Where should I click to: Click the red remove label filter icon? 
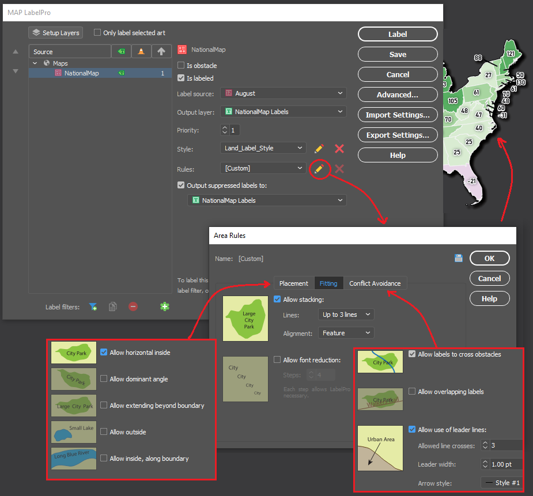133,307
